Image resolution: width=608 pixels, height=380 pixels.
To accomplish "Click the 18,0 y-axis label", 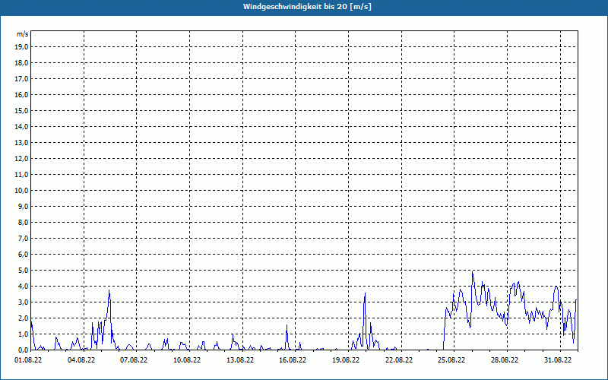I will coord(21,63).
